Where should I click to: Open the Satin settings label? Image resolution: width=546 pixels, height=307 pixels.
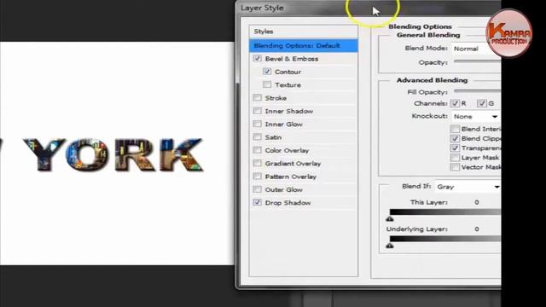[273, 137]
